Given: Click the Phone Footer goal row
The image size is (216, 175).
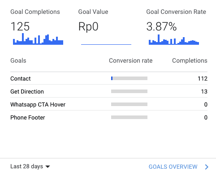Looking at the screenshot, I should click(x=109, y=117).
